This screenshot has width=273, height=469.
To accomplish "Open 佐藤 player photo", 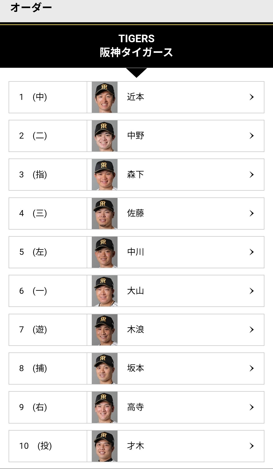I will click(x=105, y=213).
